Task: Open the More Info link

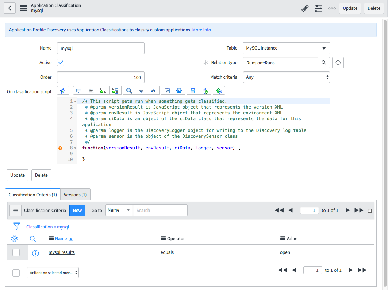Action: (x=201, y=30)
